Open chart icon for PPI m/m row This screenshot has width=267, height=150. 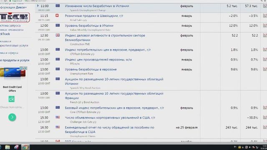265,60
